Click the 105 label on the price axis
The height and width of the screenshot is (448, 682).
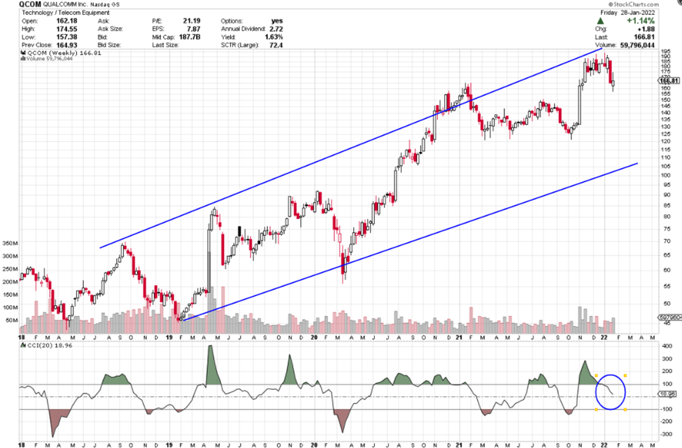(665, 167)
